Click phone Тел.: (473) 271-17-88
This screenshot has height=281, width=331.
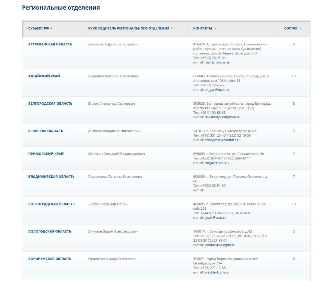210,268
